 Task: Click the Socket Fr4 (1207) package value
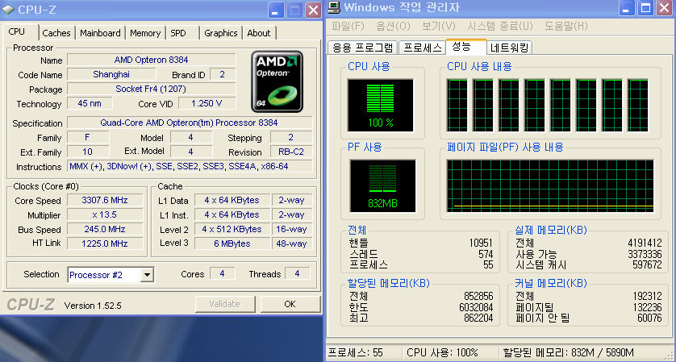pyautogui.click(x=152, y=89)
